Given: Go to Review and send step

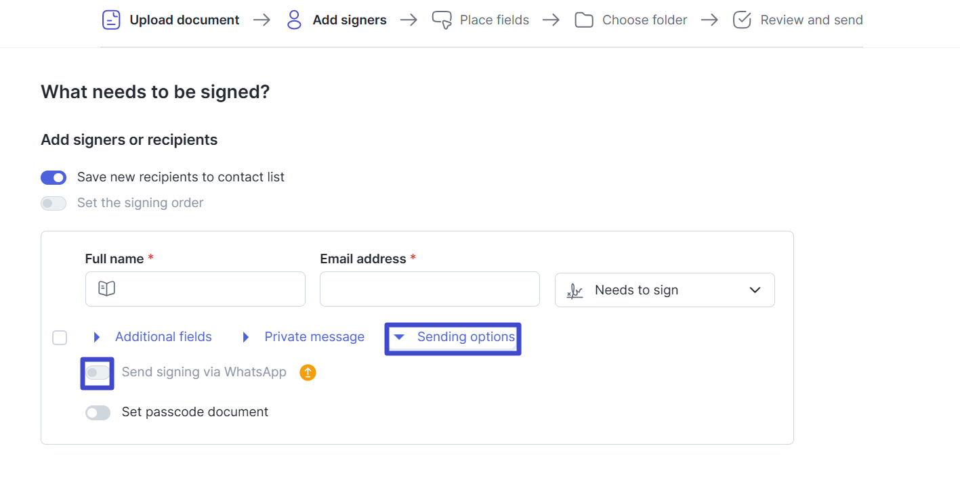Looking at the screenshot, I should [798, 20].
